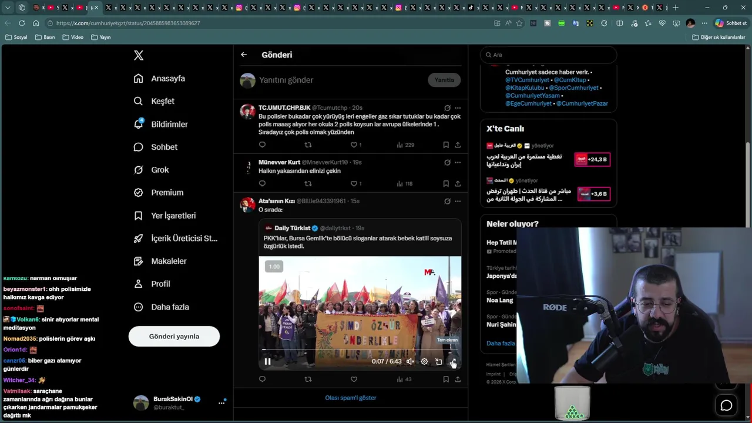The height and width of the screenshot is (423, 752).
Task: Bookmark Münevver Kurt's reply
Action: [x=446, y=183]
